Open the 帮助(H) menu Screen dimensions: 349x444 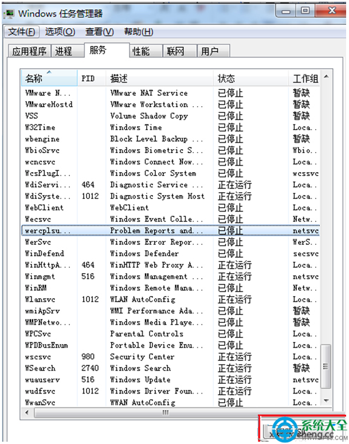pyautogui.click(x=139, y=32)
